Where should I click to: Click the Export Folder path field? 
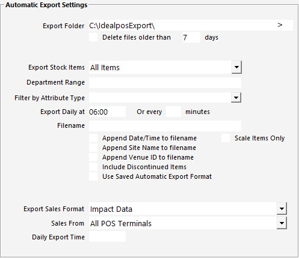182,25
